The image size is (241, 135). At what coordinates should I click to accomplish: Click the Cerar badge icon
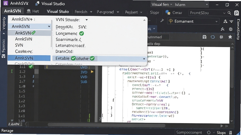coord(168,12)
